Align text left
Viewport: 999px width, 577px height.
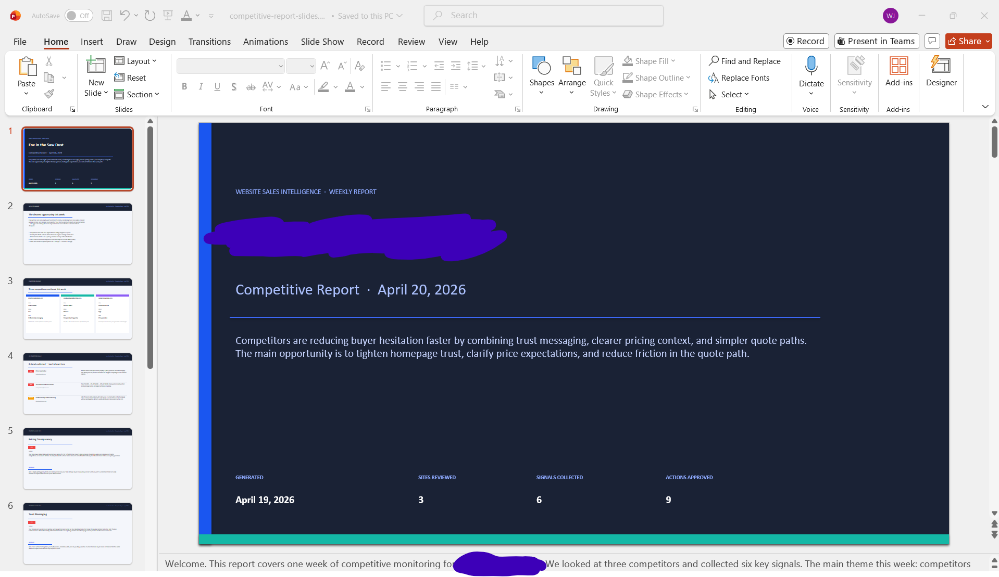pos(385,87)
